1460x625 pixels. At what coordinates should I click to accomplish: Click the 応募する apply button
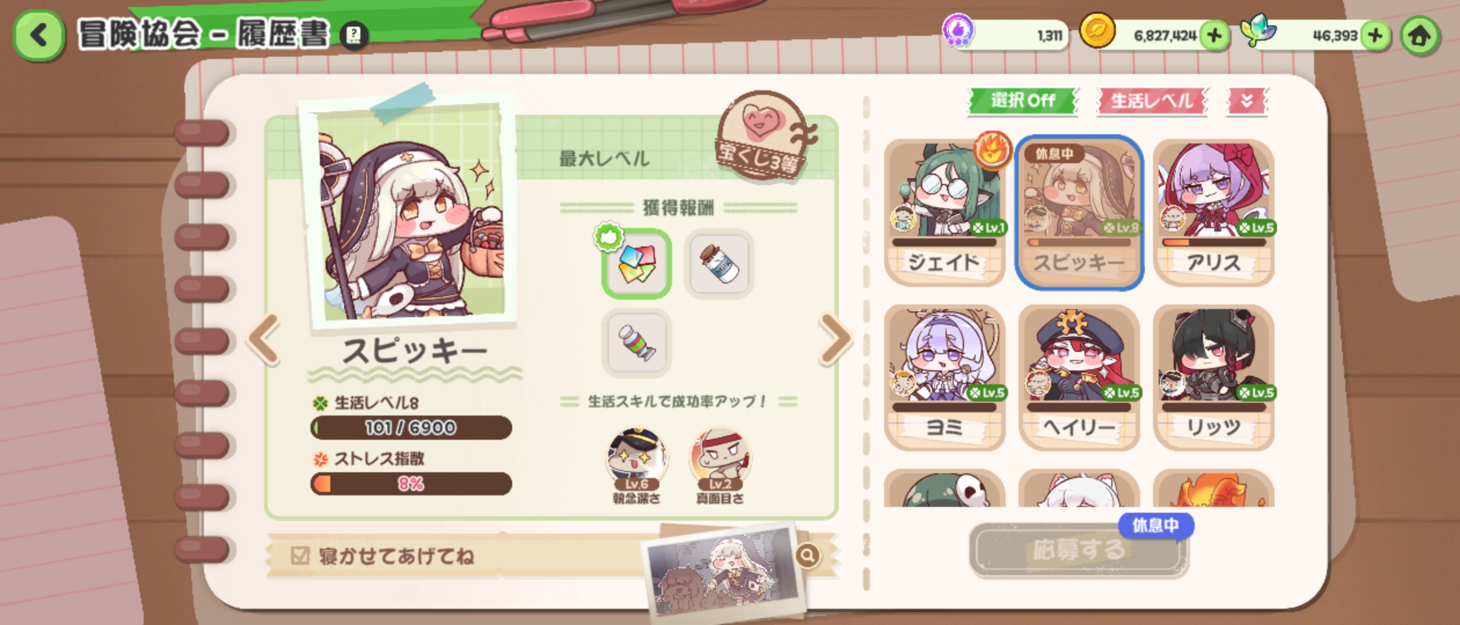tap(1079, 550)
